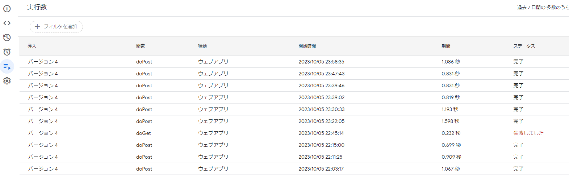Click the 関数 column header
This screenshot has height=176, width=569.
141,46
